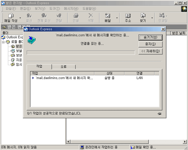Screen dimensions: 188x150
Task: Maximize the Outlook Express main window
Action: click(180, 3)
